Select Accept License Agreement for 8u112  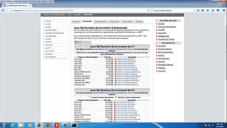(90, 97)
